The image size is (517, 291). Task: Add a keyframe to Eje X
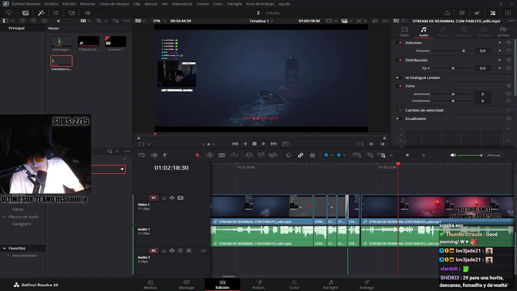[500, 68]
